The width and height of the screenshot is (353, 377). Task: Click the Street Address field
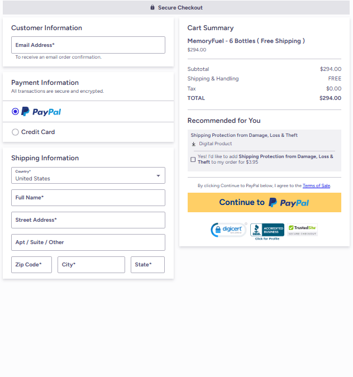[88, 220]
